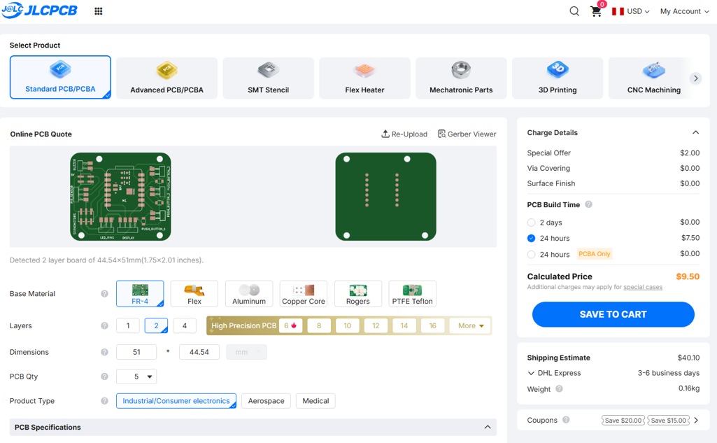Choose 8 layers
Image resolution: width=717 pixels, height=443 pixels.
(x=319, y=325)
